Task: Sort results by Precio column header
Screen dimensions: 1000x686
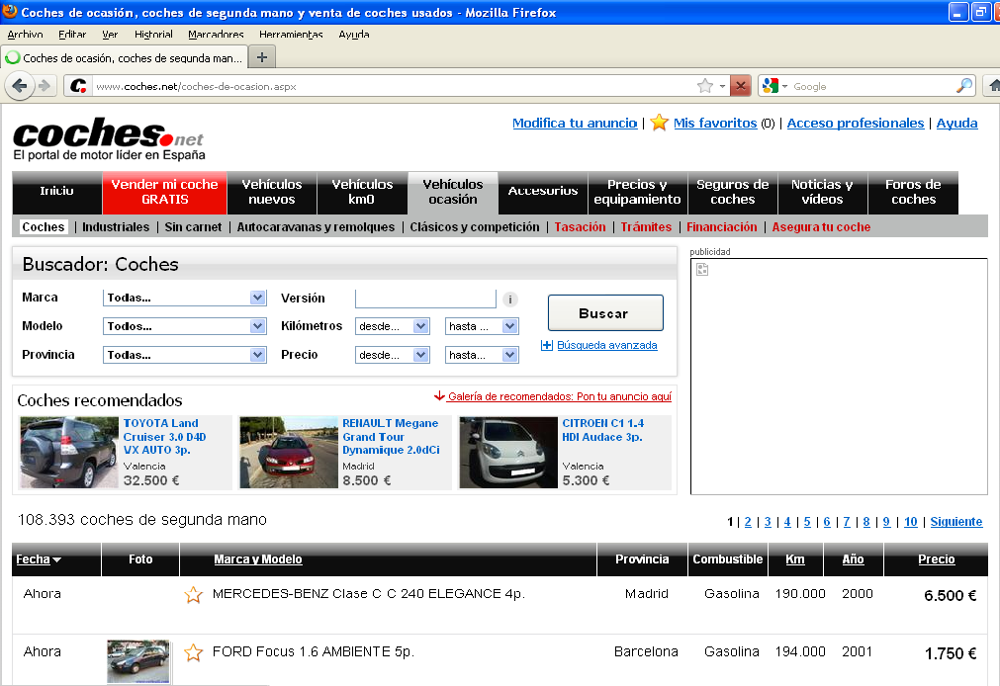Action: [x=937, y=559]
